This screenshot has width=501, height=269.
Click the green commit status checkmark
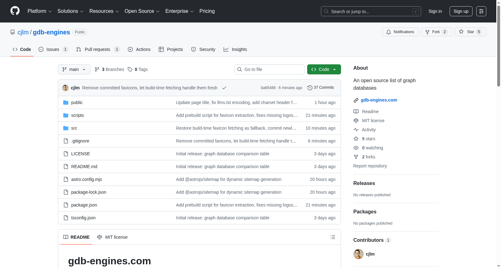pos(224,88)
